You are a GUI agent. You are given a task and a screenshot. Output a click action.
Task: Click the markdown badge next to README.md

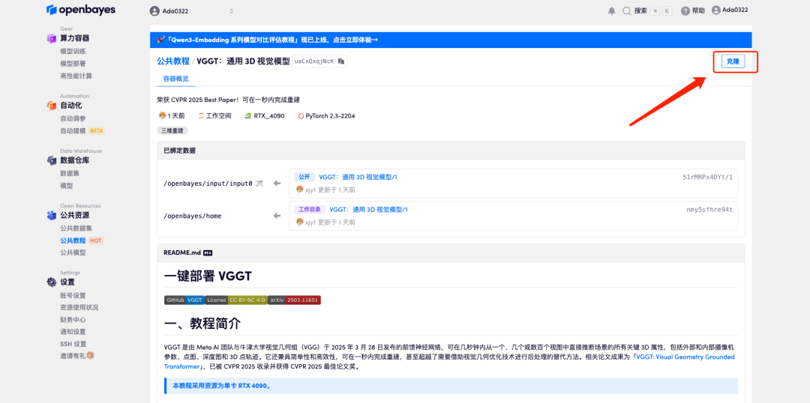pyautogui.click(x=208, y=253)
